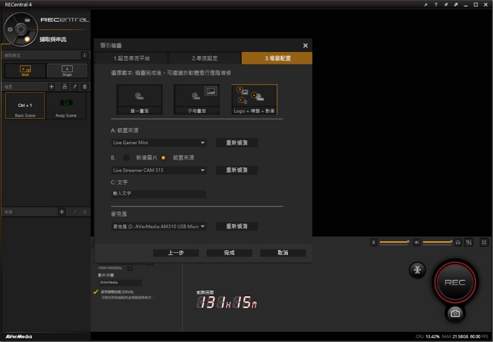Add a new source with the plus icon
The height and width of the screenshot is (342, 493).
pyautogui.click(x=62, y=212)
